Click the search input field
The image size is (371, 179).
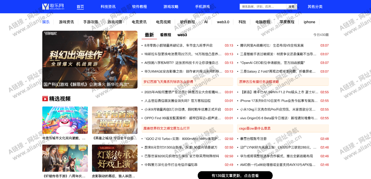(x=263, y=7)
